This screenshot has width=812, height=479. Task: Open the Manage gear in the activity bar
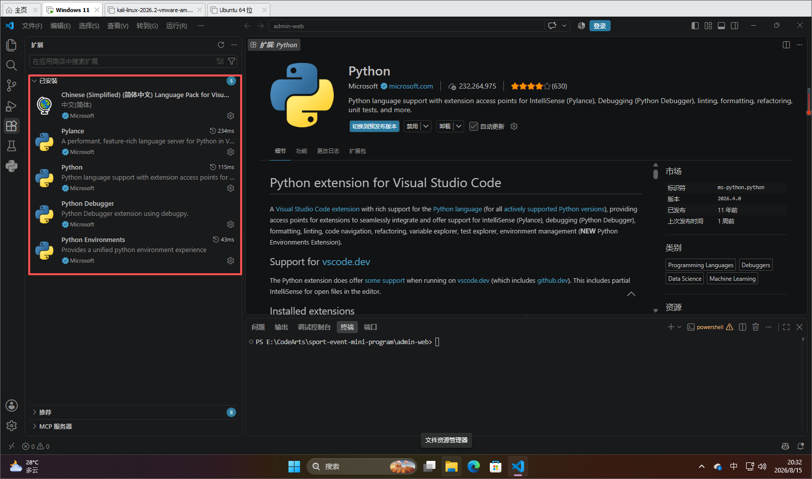[x=11, y=426]
